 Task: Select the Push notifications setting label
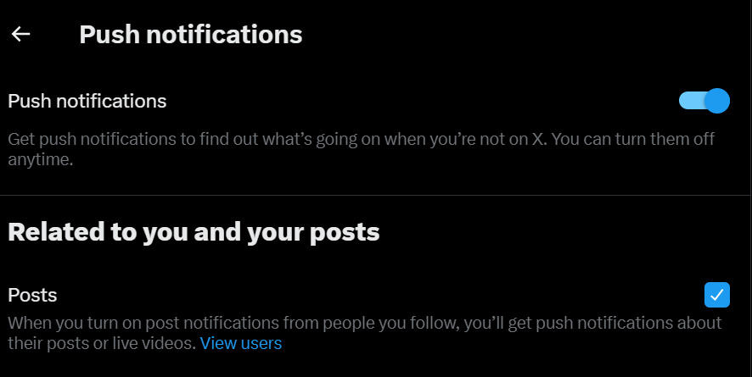click(87, 101)
